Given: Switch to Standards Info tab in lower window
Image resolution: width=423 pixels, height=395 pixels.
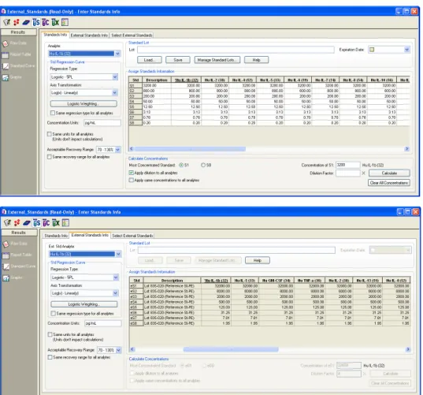Looking at the screenshot, I should coord(56,236).
